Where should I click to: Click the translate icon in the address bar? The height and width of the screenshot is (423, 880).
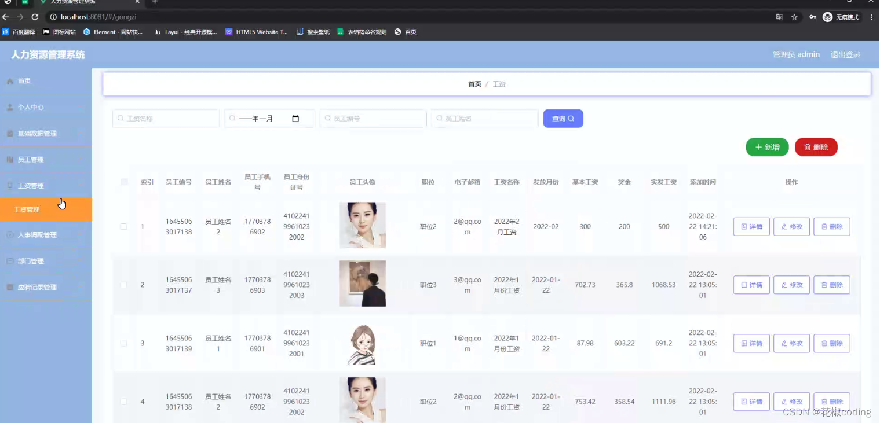click(779, 17)
